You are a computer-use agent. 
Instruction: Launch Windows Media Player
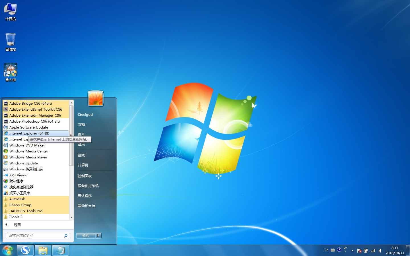[x=36, y=157]
